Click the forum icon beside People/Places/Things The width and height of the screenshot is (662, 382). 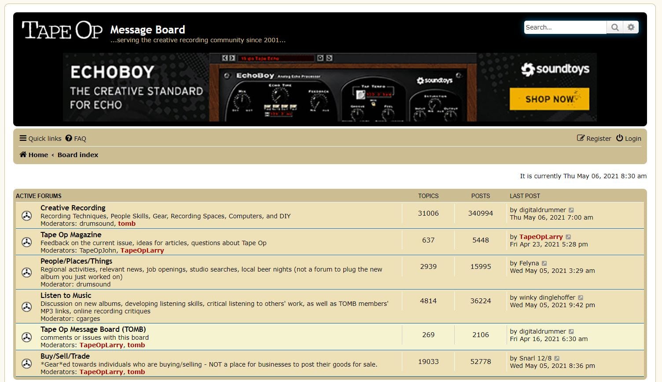point(27,272)
